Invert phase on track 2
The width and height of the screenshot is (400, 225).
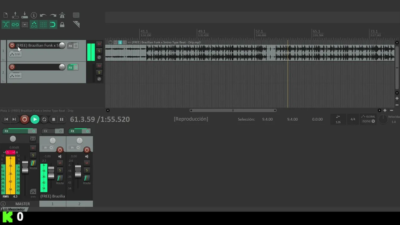[x=99, y=79]
